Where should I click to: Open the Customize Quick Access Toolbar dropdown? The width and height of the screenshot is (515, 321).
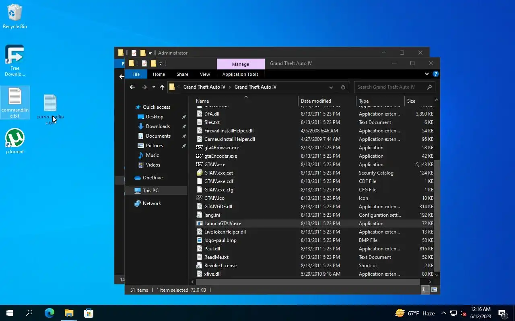[x=161, y=64]
